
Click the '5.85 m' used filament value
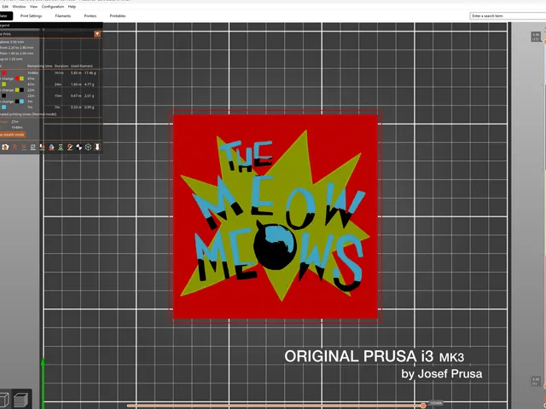[x=76, y=73]
